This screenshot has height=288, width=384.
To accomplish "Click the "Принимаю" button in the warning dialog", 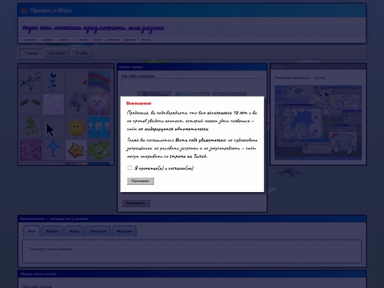I will tap(140, 181).
